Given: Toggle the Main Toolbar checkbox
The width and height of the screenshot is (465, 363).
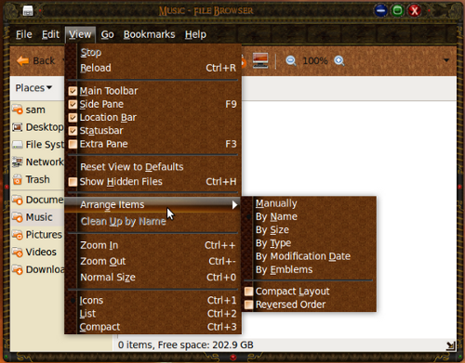Looking at the screenshot, I should (73, 91).
